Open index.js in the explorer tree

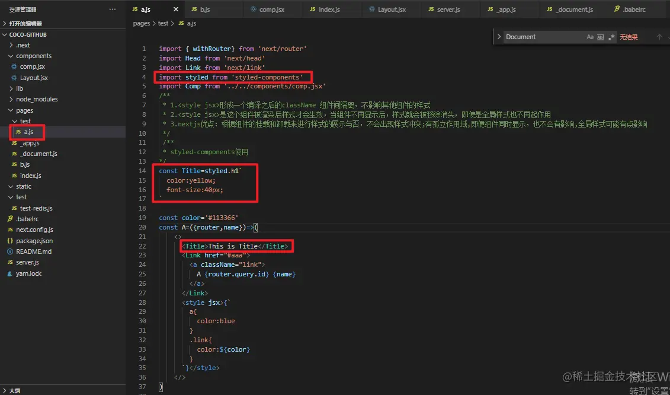click(63, 176)
